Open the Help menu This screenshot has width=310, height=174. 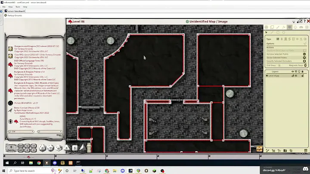pyautogui.click(x=25, y=7)
